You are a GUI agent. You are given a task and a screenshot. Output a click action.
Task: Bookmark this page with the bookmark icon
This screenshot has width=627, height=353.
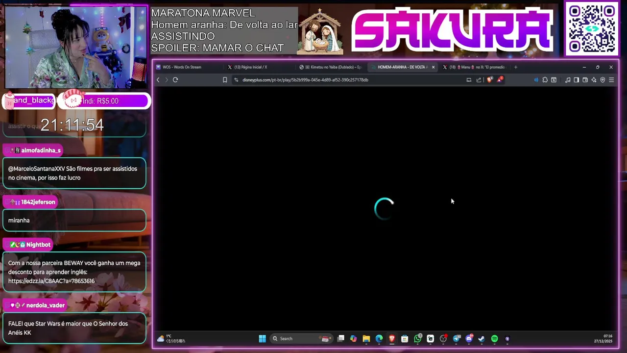225,80
